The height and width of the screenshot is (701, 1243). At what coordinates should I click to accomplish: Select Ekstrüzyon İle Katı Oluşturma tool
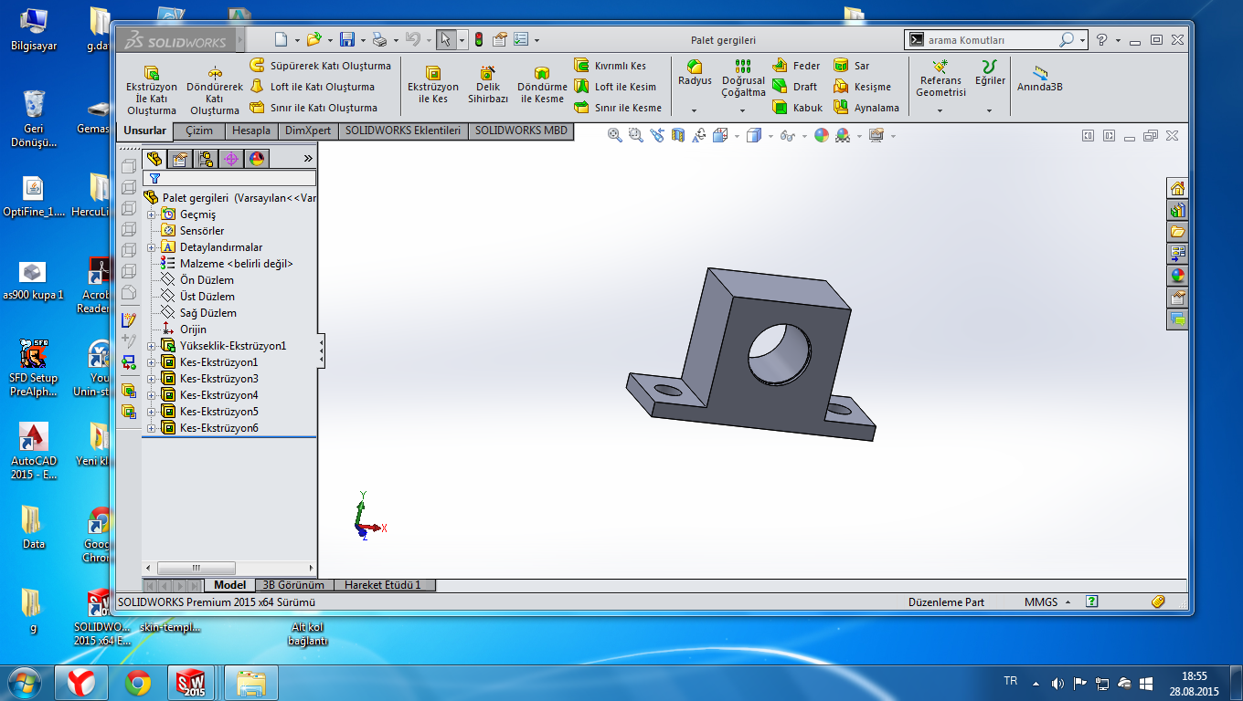coord(151,89)
